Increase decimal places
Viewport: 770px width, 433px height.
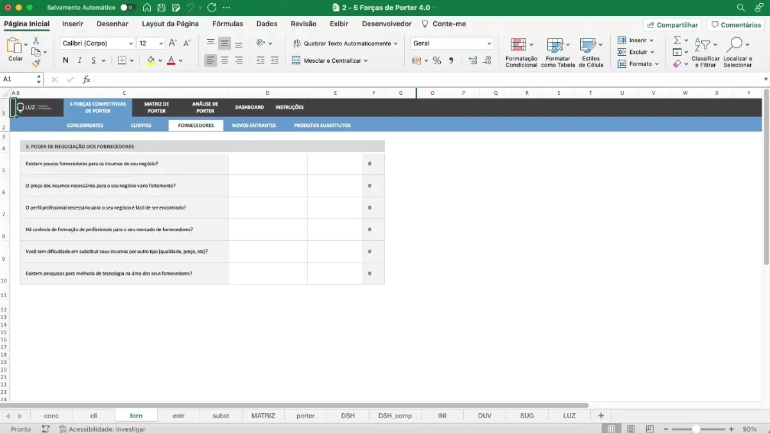click(x=473, y=60)
